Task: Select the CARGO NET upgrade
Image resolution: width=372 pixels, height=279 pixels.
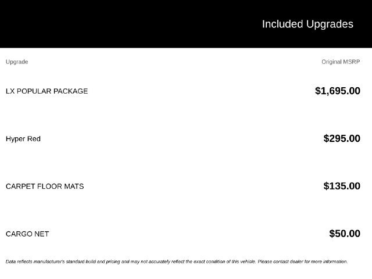Action: [x=27, y=234]
